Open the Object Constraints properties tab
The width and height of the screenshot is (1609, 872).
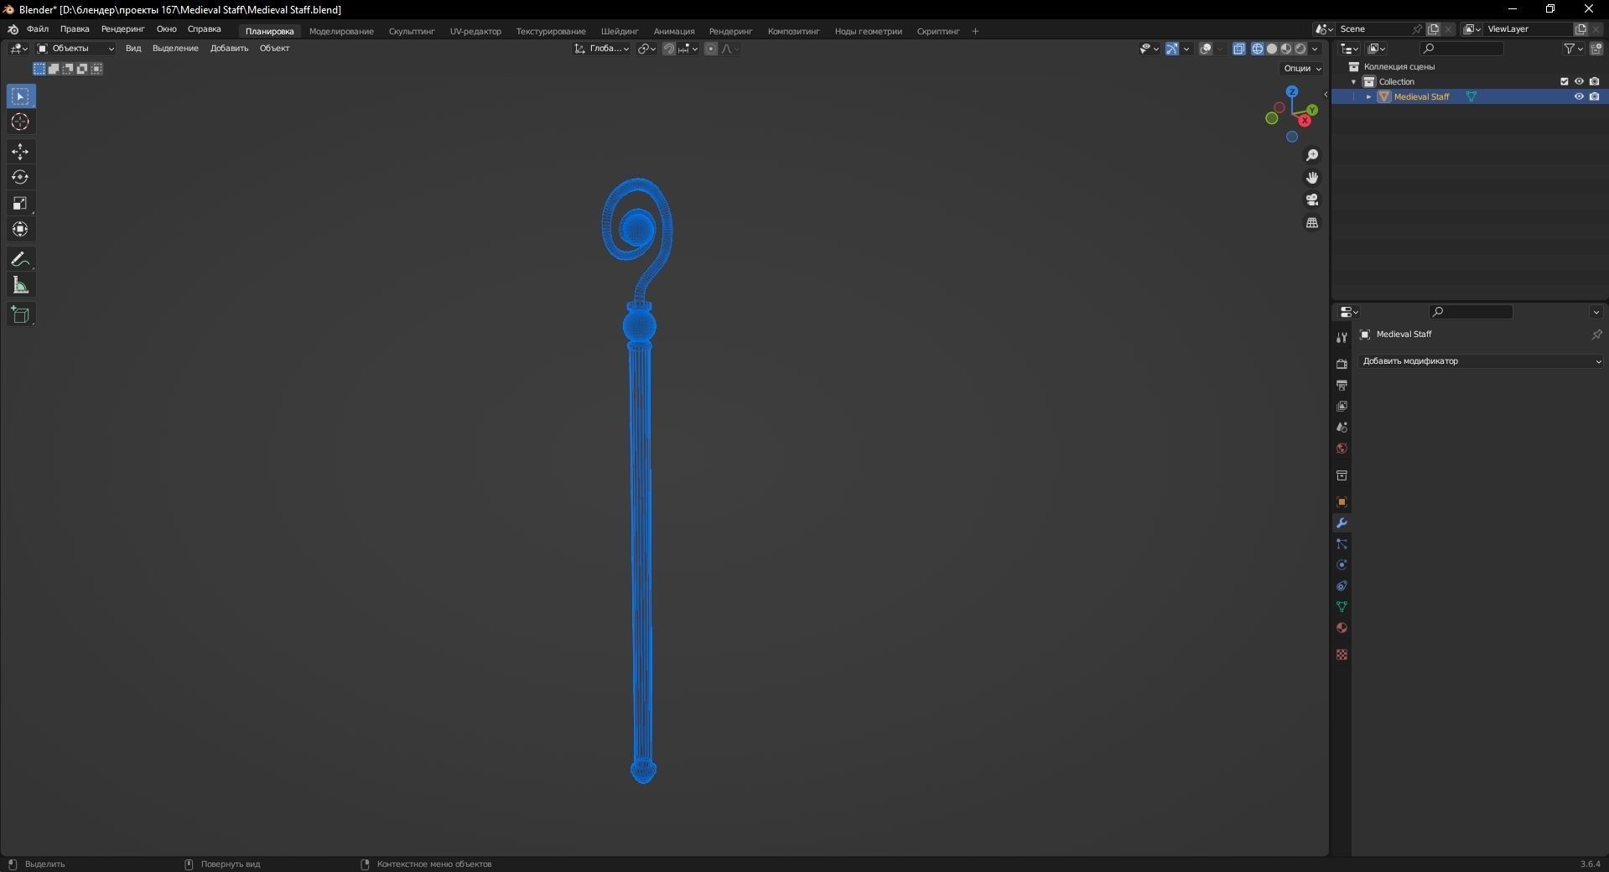coord(1342,586)
